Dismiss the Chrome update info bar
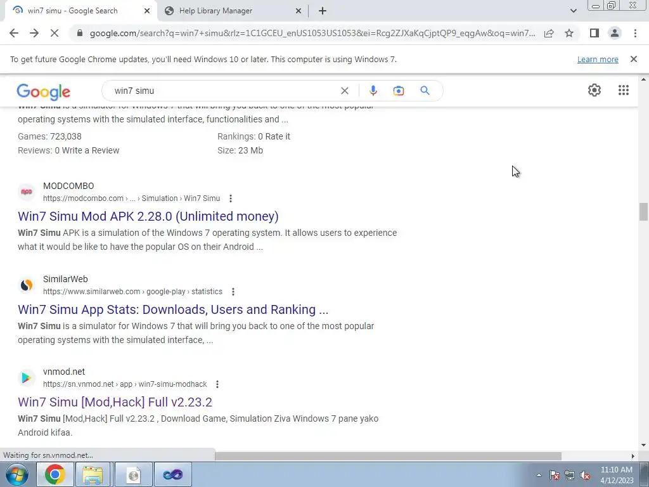649x487 pixels. 633,59
